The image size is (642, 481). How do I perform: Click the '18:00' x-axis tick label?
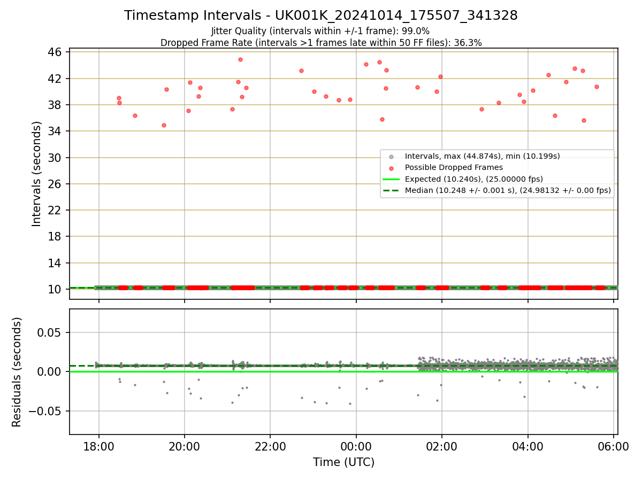98,447
